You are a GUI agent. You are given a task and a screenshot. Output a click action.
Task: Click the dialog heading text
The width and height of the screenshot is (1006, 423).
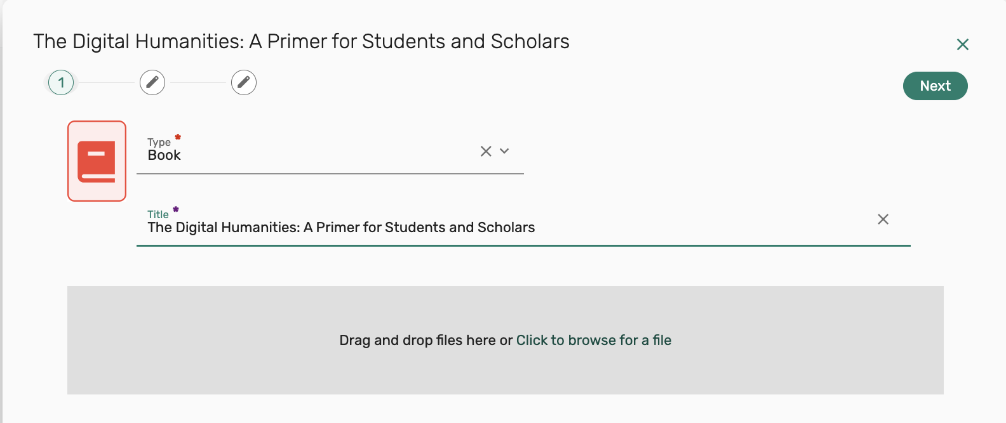pos(301,42)
